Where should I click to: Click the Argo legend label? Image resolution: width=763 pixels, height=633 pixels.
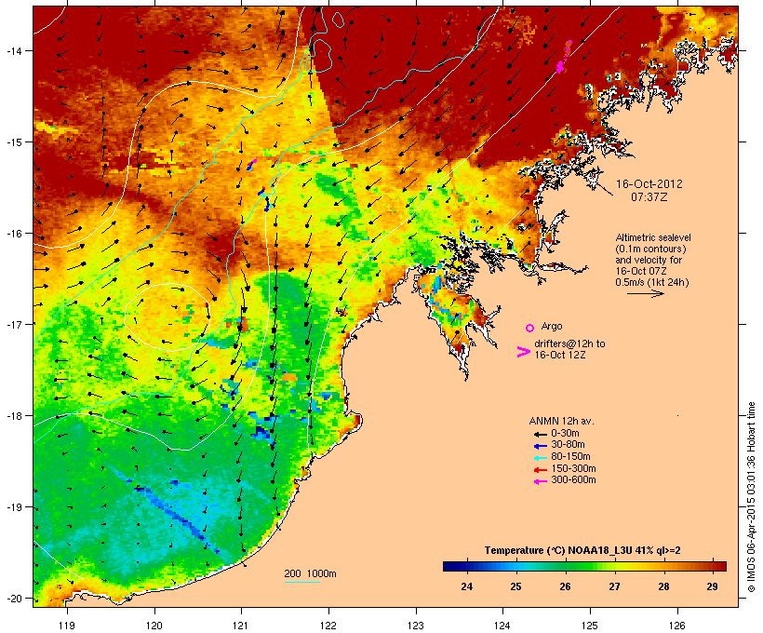point(552,326)
